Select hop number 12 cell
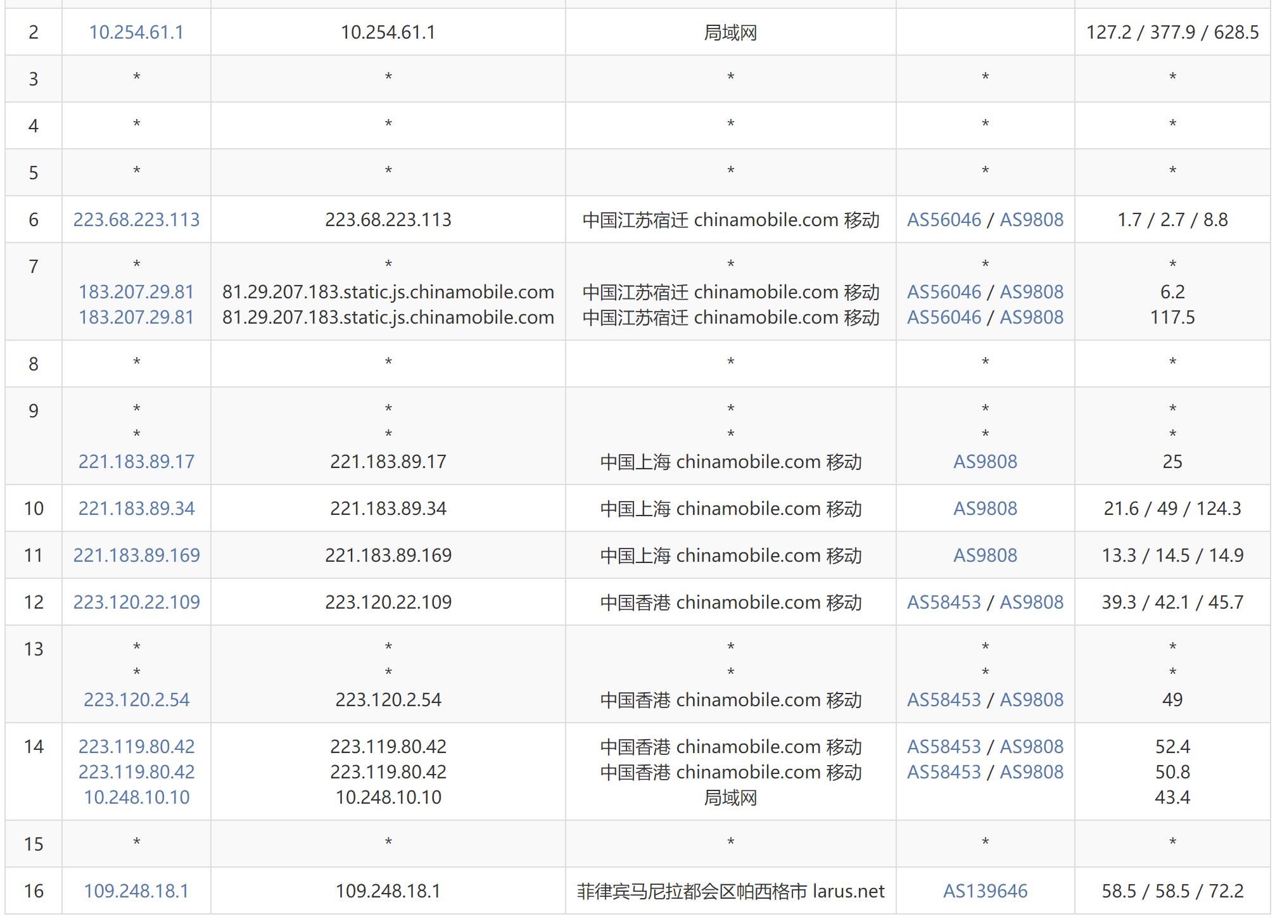This screenshot has height=919, width=1275. pyautogui.click(x=34, y=602)
